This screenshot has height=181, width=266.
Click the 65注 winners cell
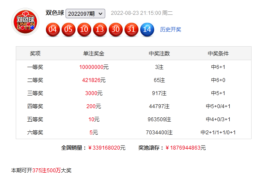point(159,80)
